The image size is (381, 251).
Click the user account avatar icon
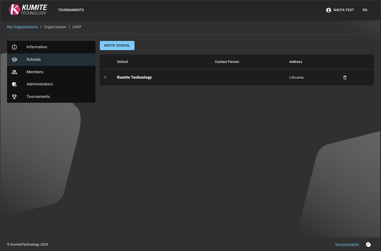328,10
